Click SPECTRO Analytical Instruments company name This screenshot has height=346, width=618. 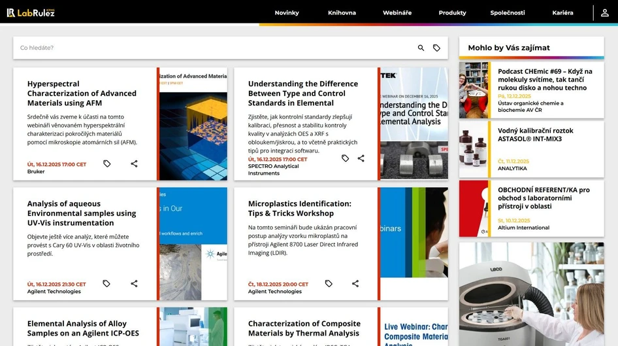273,169
